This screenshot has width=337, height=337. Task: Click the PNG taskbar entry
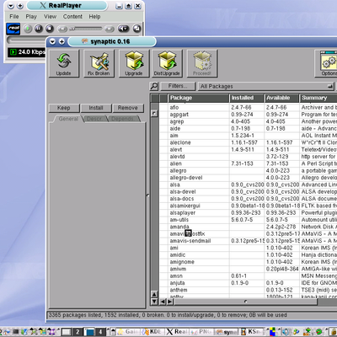tap(202, 332)
